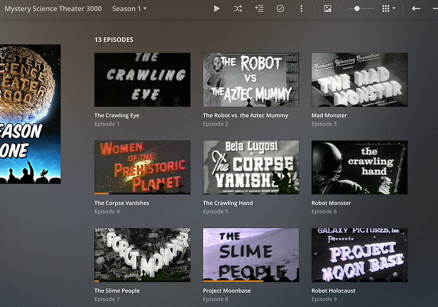
Task: Click the artwork image icon in the toolbar
Action: (328, 9)
